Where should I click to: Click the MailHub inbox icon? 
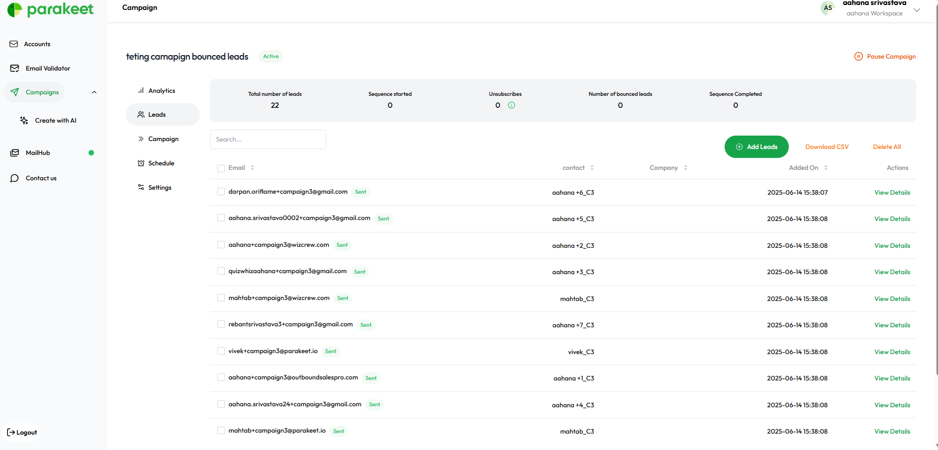click(15, 153)
